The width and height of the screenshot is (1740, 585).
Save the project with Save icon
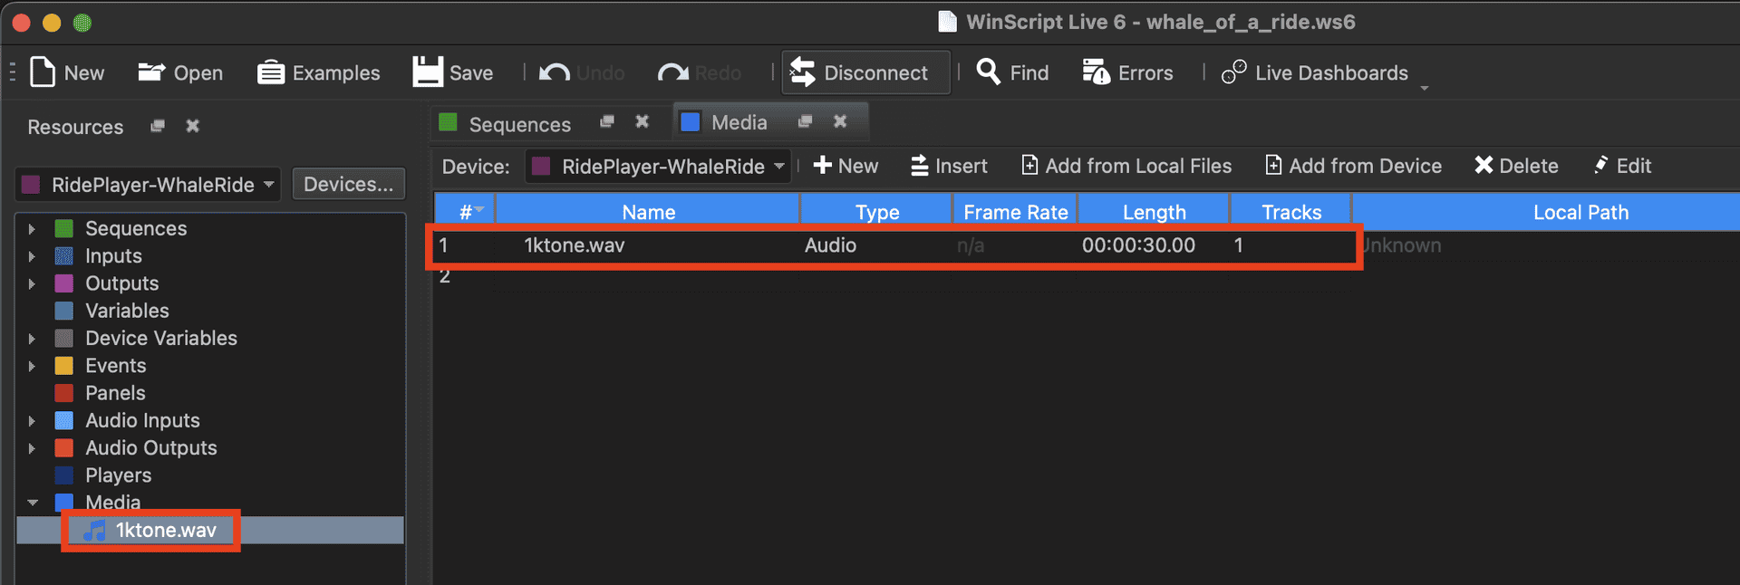pyautogui.click(x=428, y=72)
